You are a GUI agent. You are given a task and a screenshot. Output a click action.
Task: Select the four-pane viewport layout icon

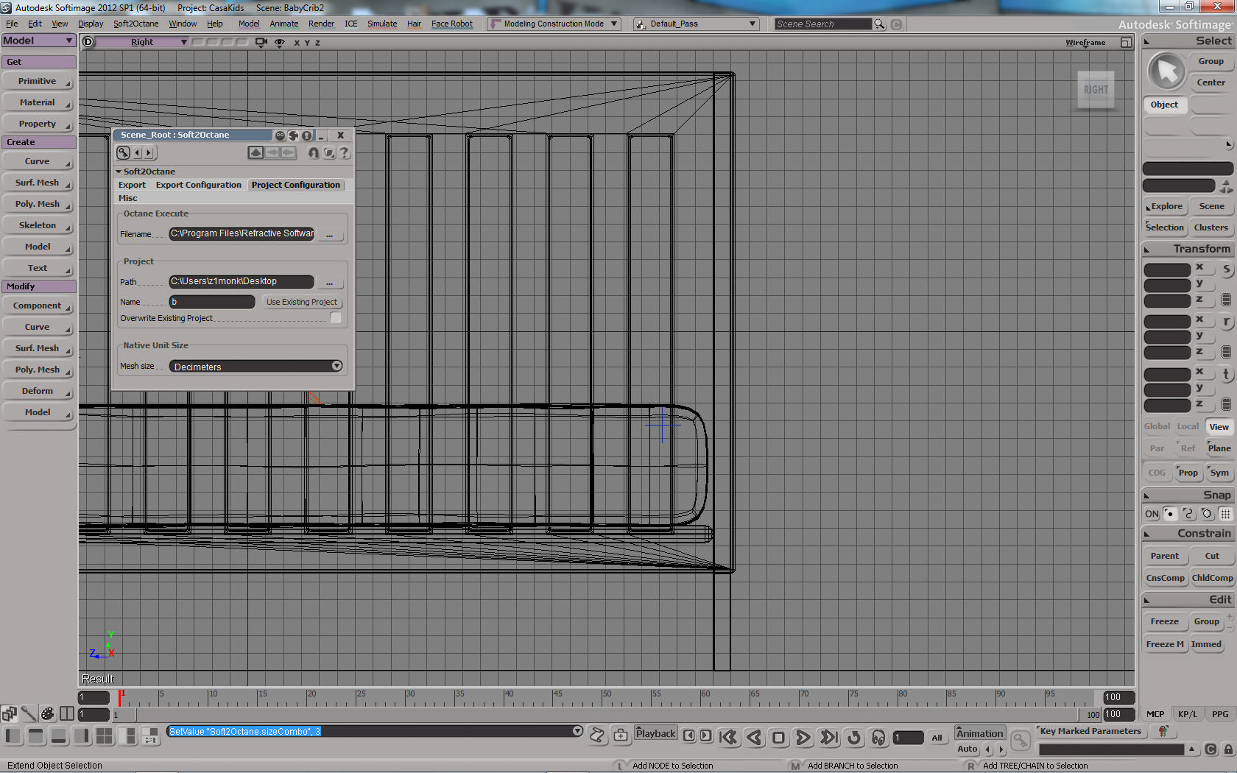pyautogui.click(x=105, y=735)
